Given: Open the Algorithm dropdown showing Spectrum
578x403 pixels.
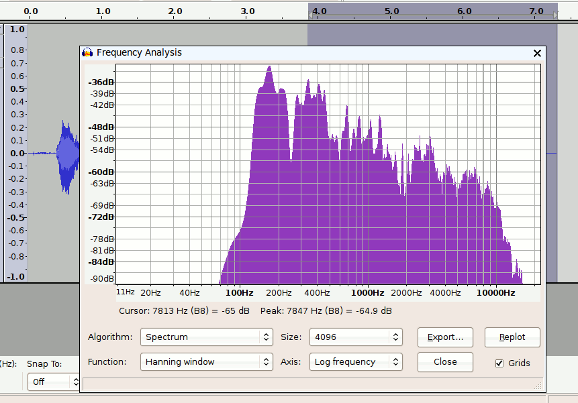Looking at the screenshot, I should [x=206, y=337].
